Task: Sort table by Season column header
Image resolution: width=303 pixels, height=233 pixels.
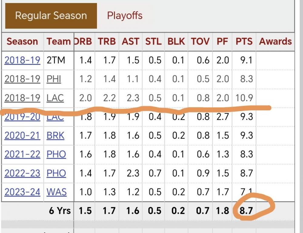Action: click(22, 42)
